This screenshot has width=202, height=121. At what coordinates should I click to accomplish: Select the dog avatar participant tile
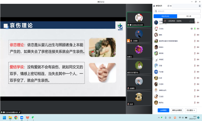tap(139, 98)
